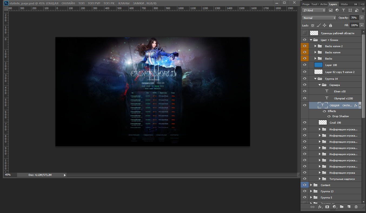
Task: Click the Layers tab
Action: pyautogui.click(x=333, y=4)
